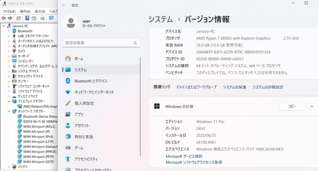Open the 表示(V) menu in Device Manager
This screenshot has width=318, height=171.
40,11
